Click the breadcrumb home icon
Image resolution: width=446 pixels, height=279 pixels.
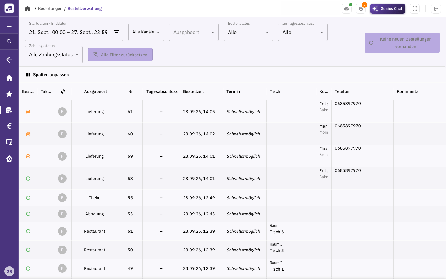point(28,8)
